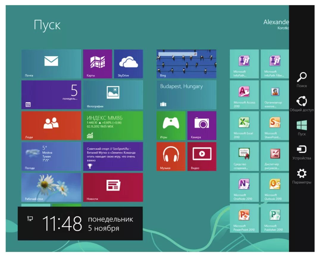Viewport: 319px width, 255px height.
Task: Open the Почта mail tile
Action: (x=51, y=64)
